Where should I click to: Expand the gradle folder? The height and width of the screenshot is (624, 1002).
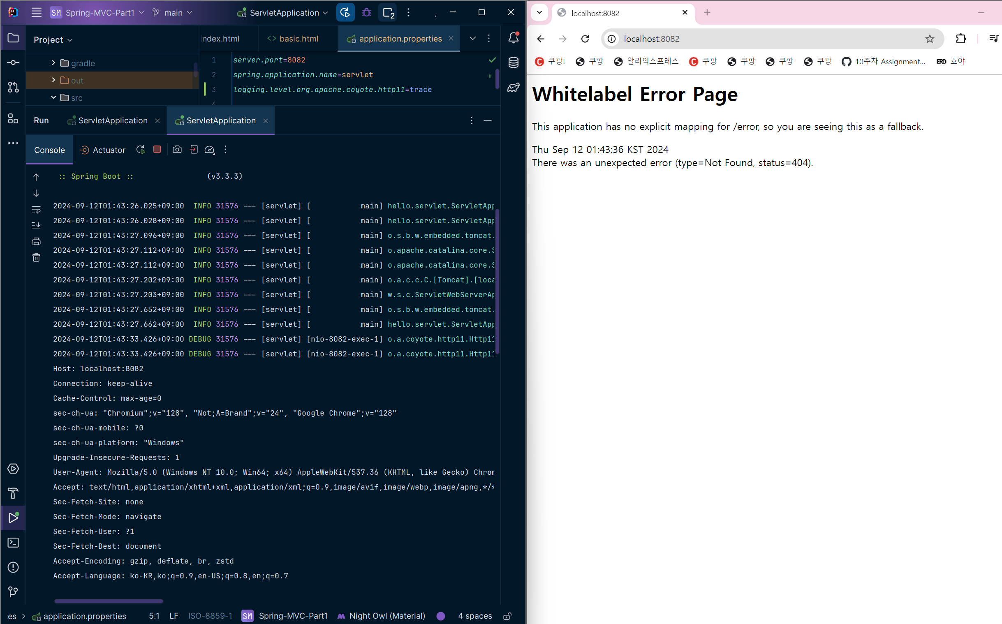(53, 63)
